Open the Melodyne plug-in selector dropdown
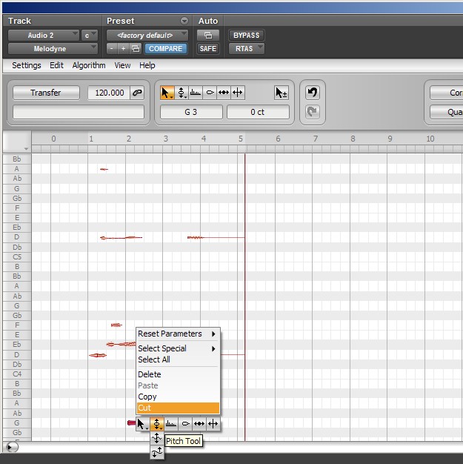Viewport: 463px width, 464px height. point(53,48)
